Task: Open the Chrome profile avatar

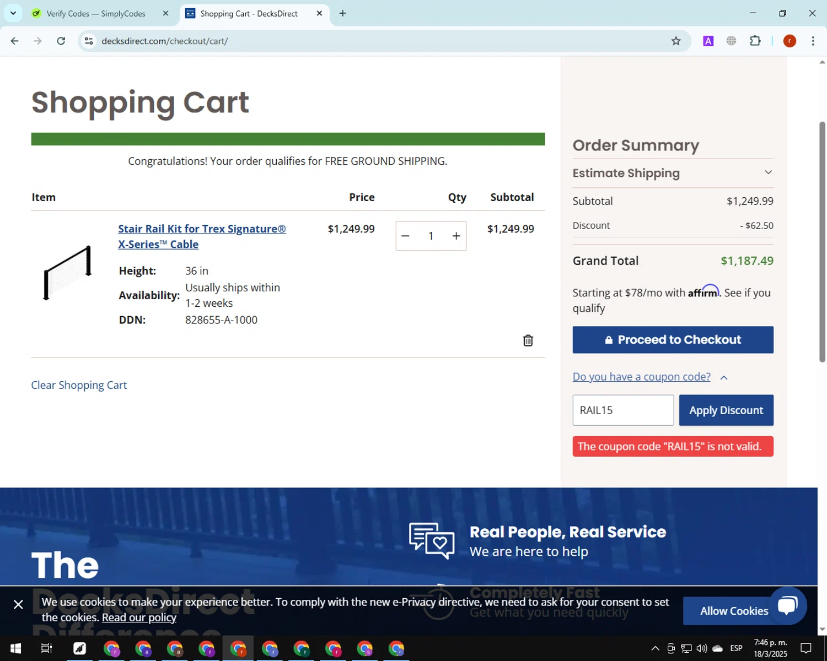Action: click(x=790, y=41)
